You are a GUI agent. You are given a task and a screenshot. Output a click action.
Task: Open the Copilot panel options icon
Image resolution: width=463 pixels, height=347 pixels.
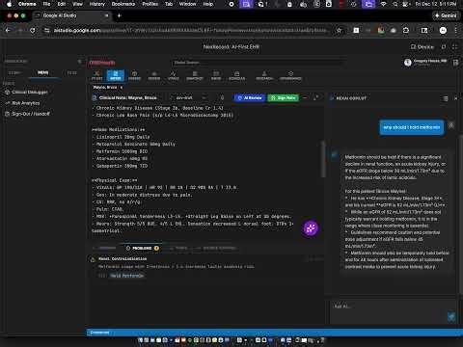coord(446,98)
